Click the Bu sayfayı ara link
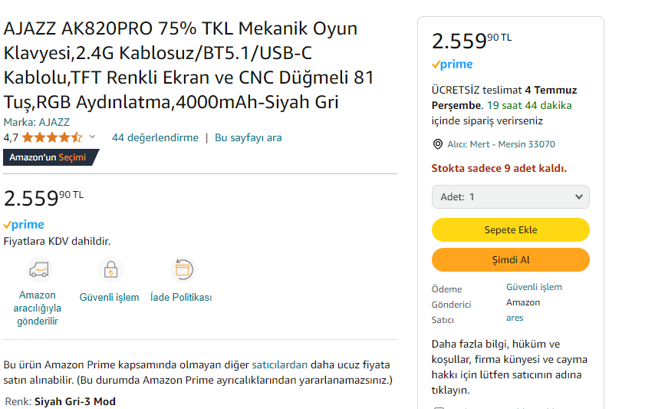Image resolution: width=655 pixels, height=409 pixels. (248, 138)
